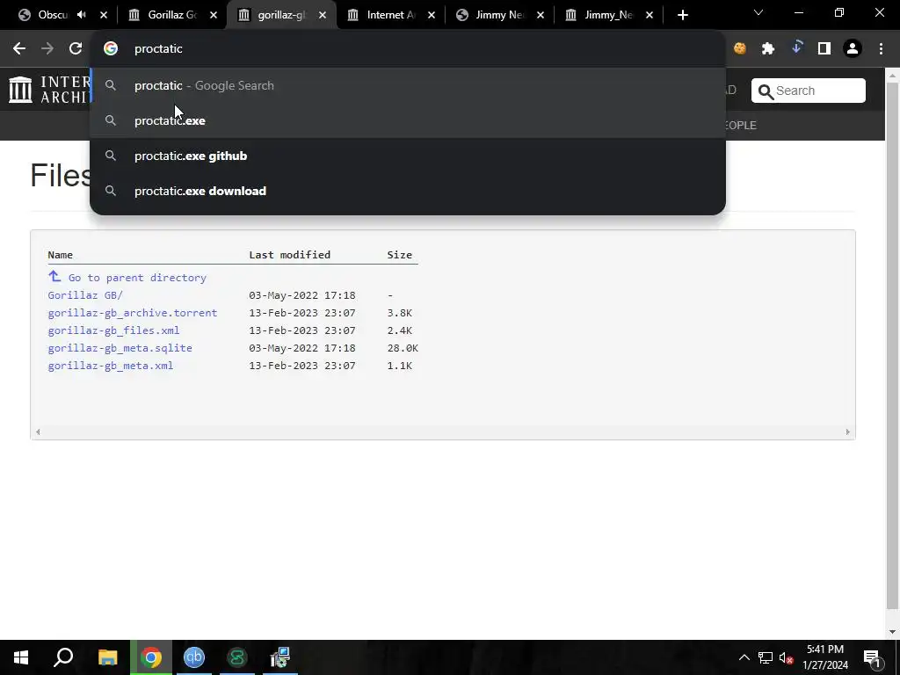Click the Google icon in the address bar

coord(111,49)
